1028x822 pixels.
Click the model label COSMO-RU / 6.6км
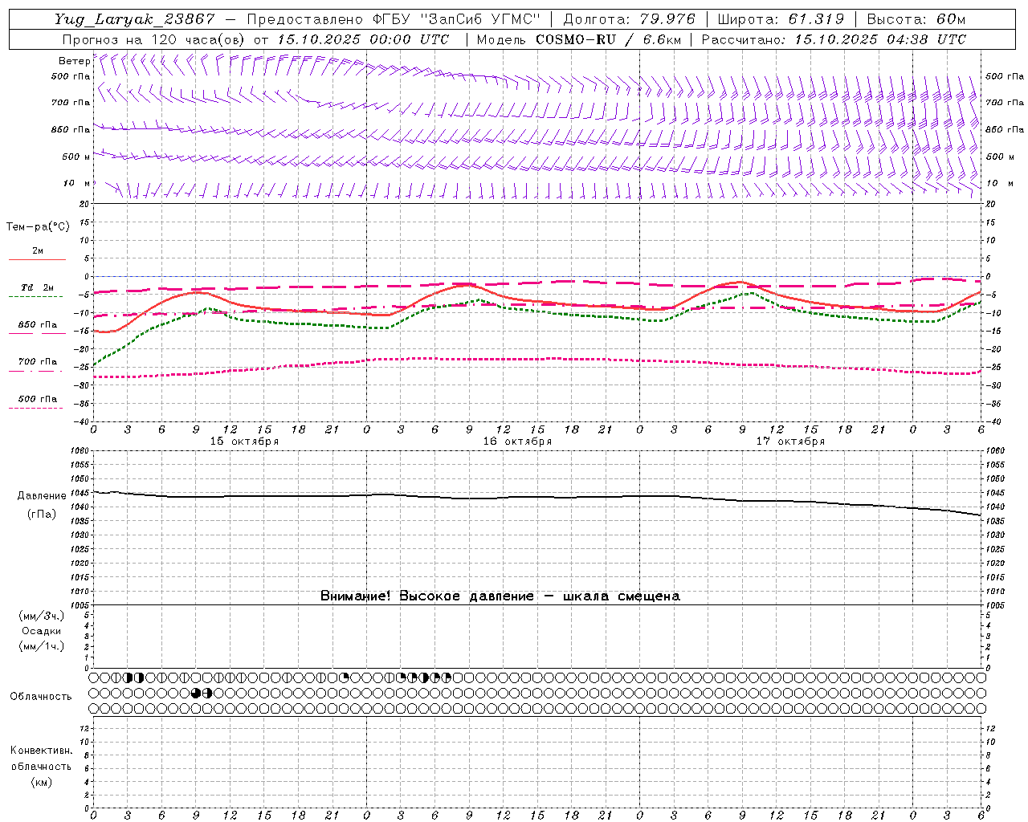pyautogui.click(x=608, y=39)
